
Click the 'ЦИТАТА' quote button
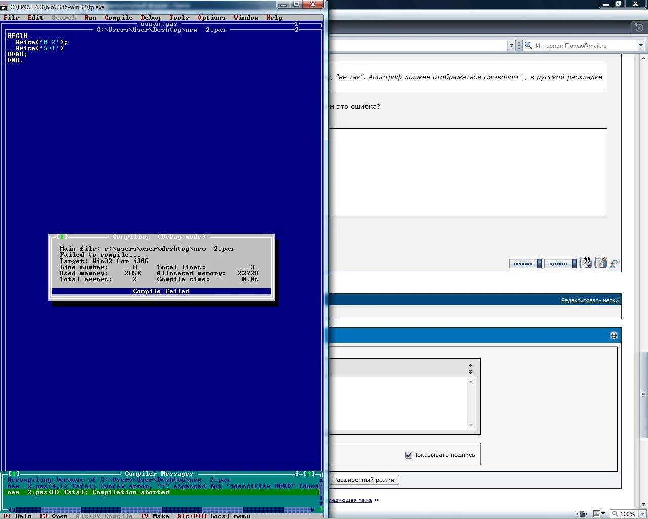pyautogui.click(x=560, y=264)
